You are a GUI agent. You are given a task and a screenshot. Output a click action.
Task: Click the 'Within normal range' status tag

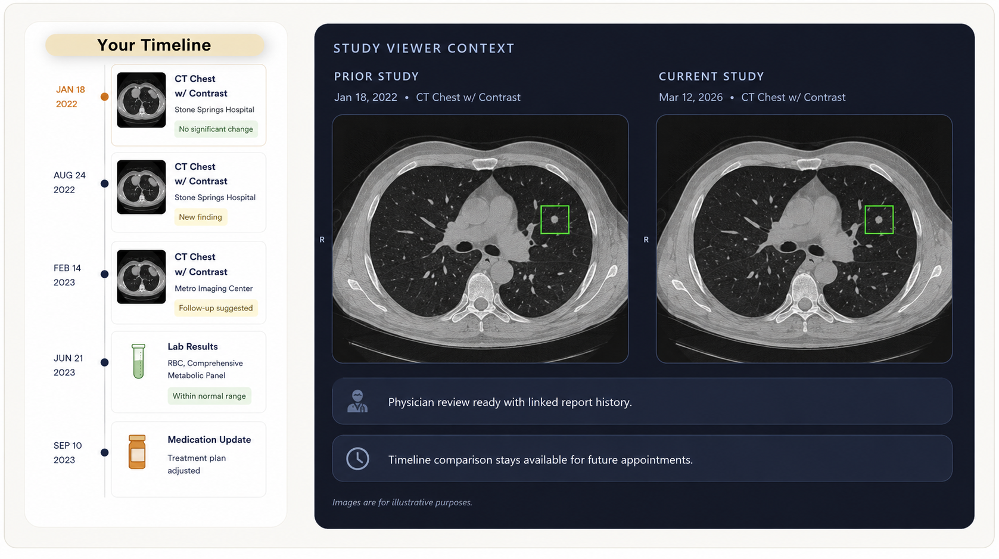[209, 396]
